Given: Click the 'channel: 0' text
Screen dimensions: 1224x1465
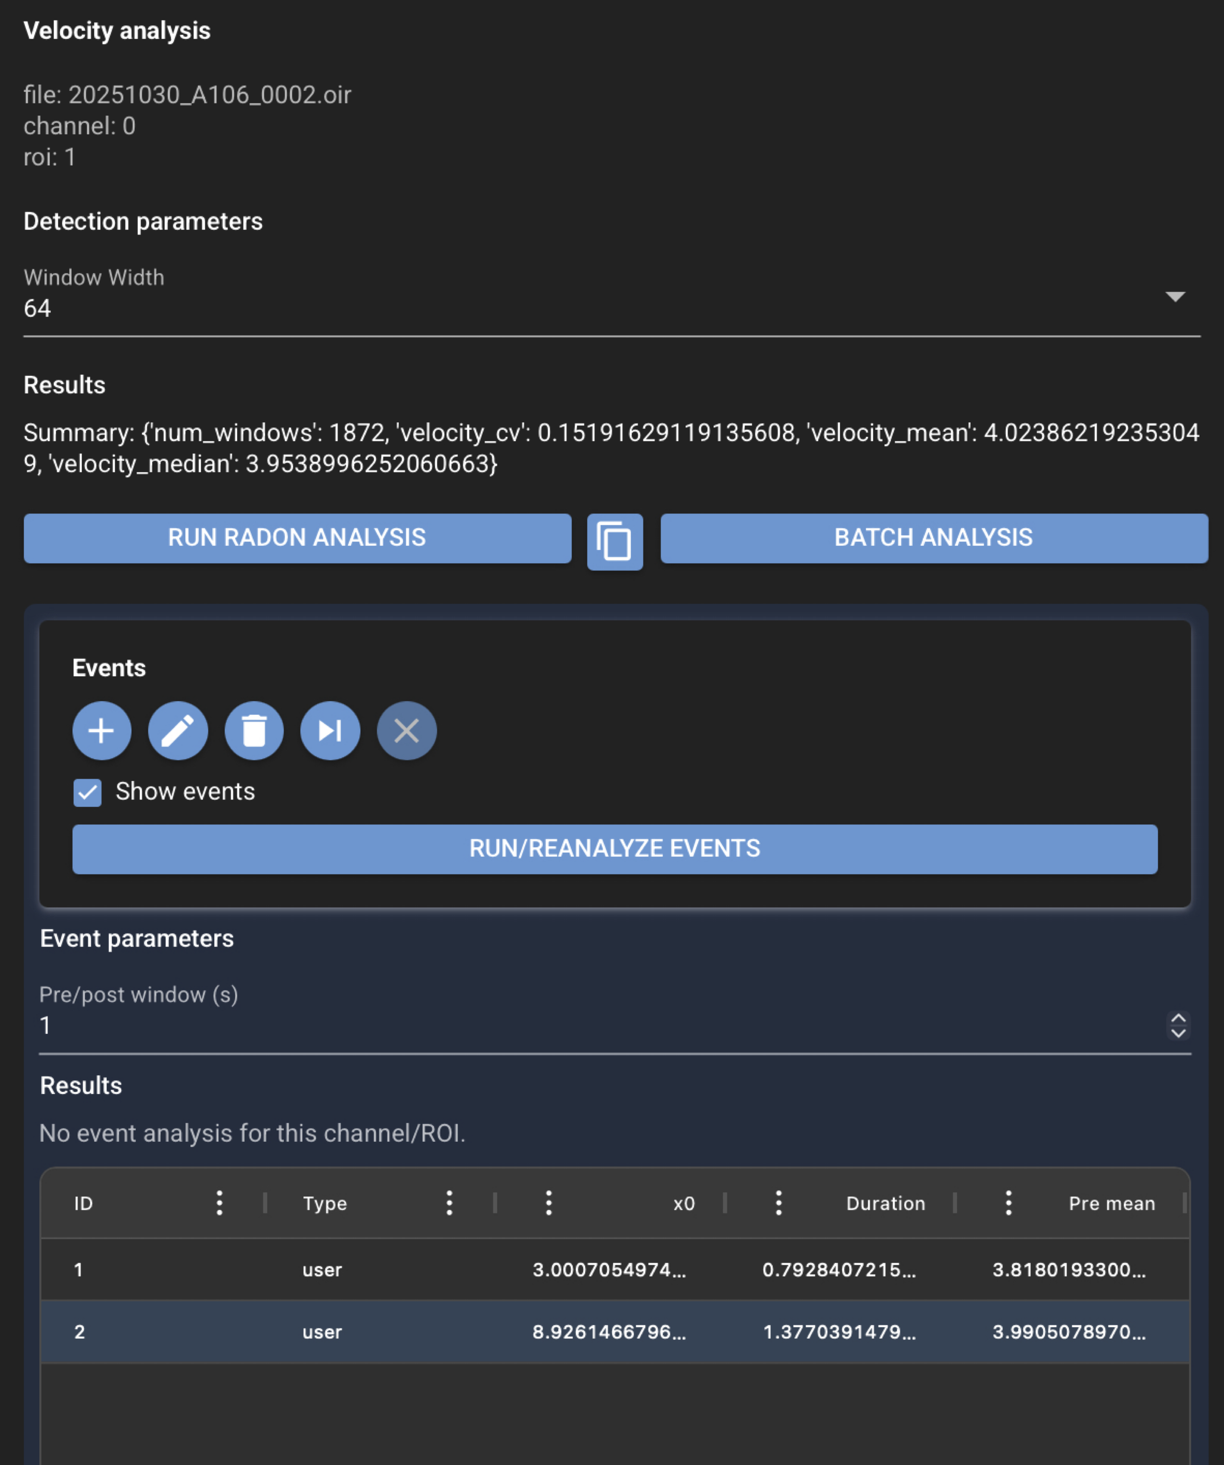Looking at the screenshot, I should (80, 126).
